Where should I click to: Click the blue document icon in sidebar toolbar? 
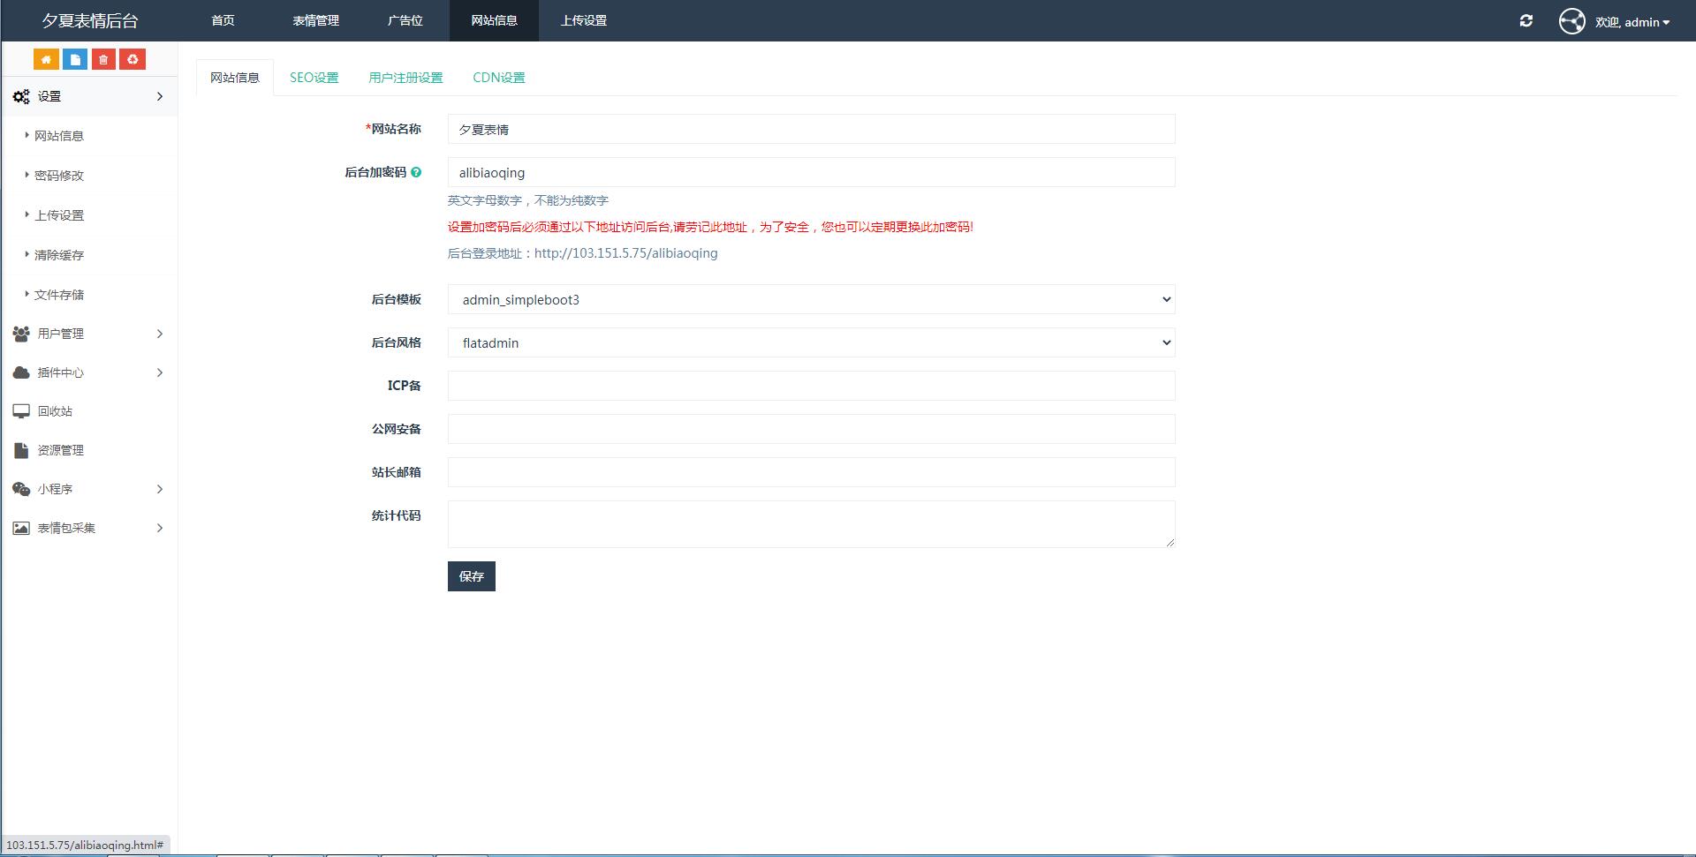[75, 58]
